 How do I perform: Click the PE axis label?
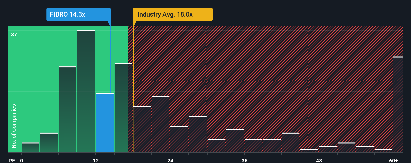(x=12, y=160)
